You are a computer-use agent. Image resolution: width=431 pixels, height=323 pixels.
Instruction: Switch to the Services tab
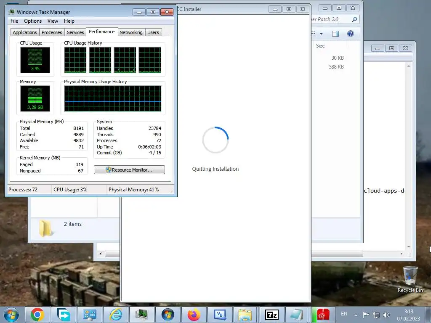[x=75, y=32]
